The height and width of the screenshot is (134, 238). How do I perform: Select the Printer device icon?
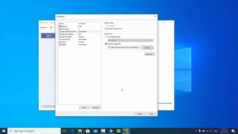tap(60, 42)
